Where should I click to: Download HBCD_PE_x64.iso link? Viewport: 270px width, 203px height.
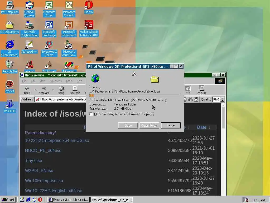tap(43, 150)
